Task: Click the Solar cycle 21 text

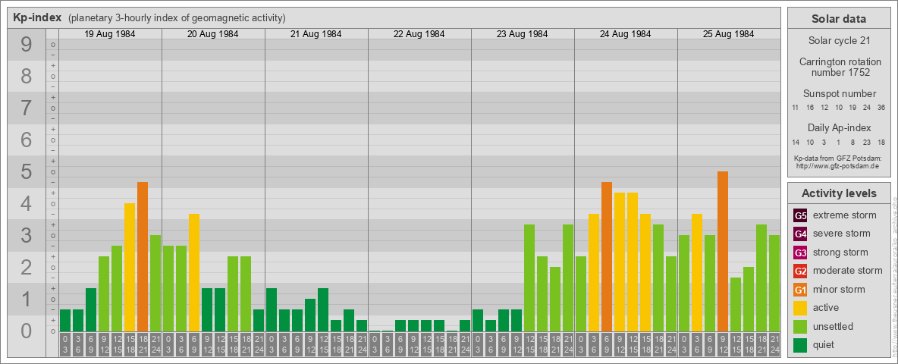Action: (838, 41)
